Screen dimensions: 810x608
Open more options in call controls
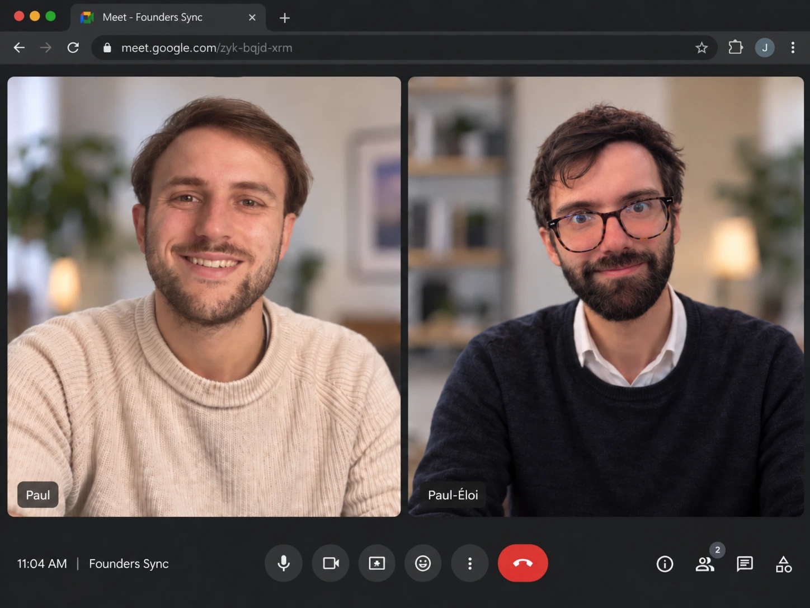[470, 563]
